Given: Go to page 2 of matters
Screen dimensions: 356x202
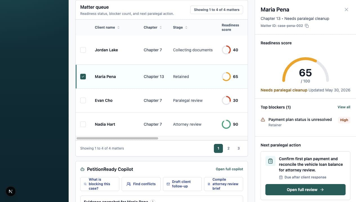Looking at the screenshot, I should [229, 148].
